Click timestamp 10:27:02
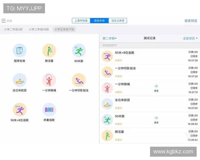Image resolution: width=200 pixels, height=160 pixels. (193, 108)
